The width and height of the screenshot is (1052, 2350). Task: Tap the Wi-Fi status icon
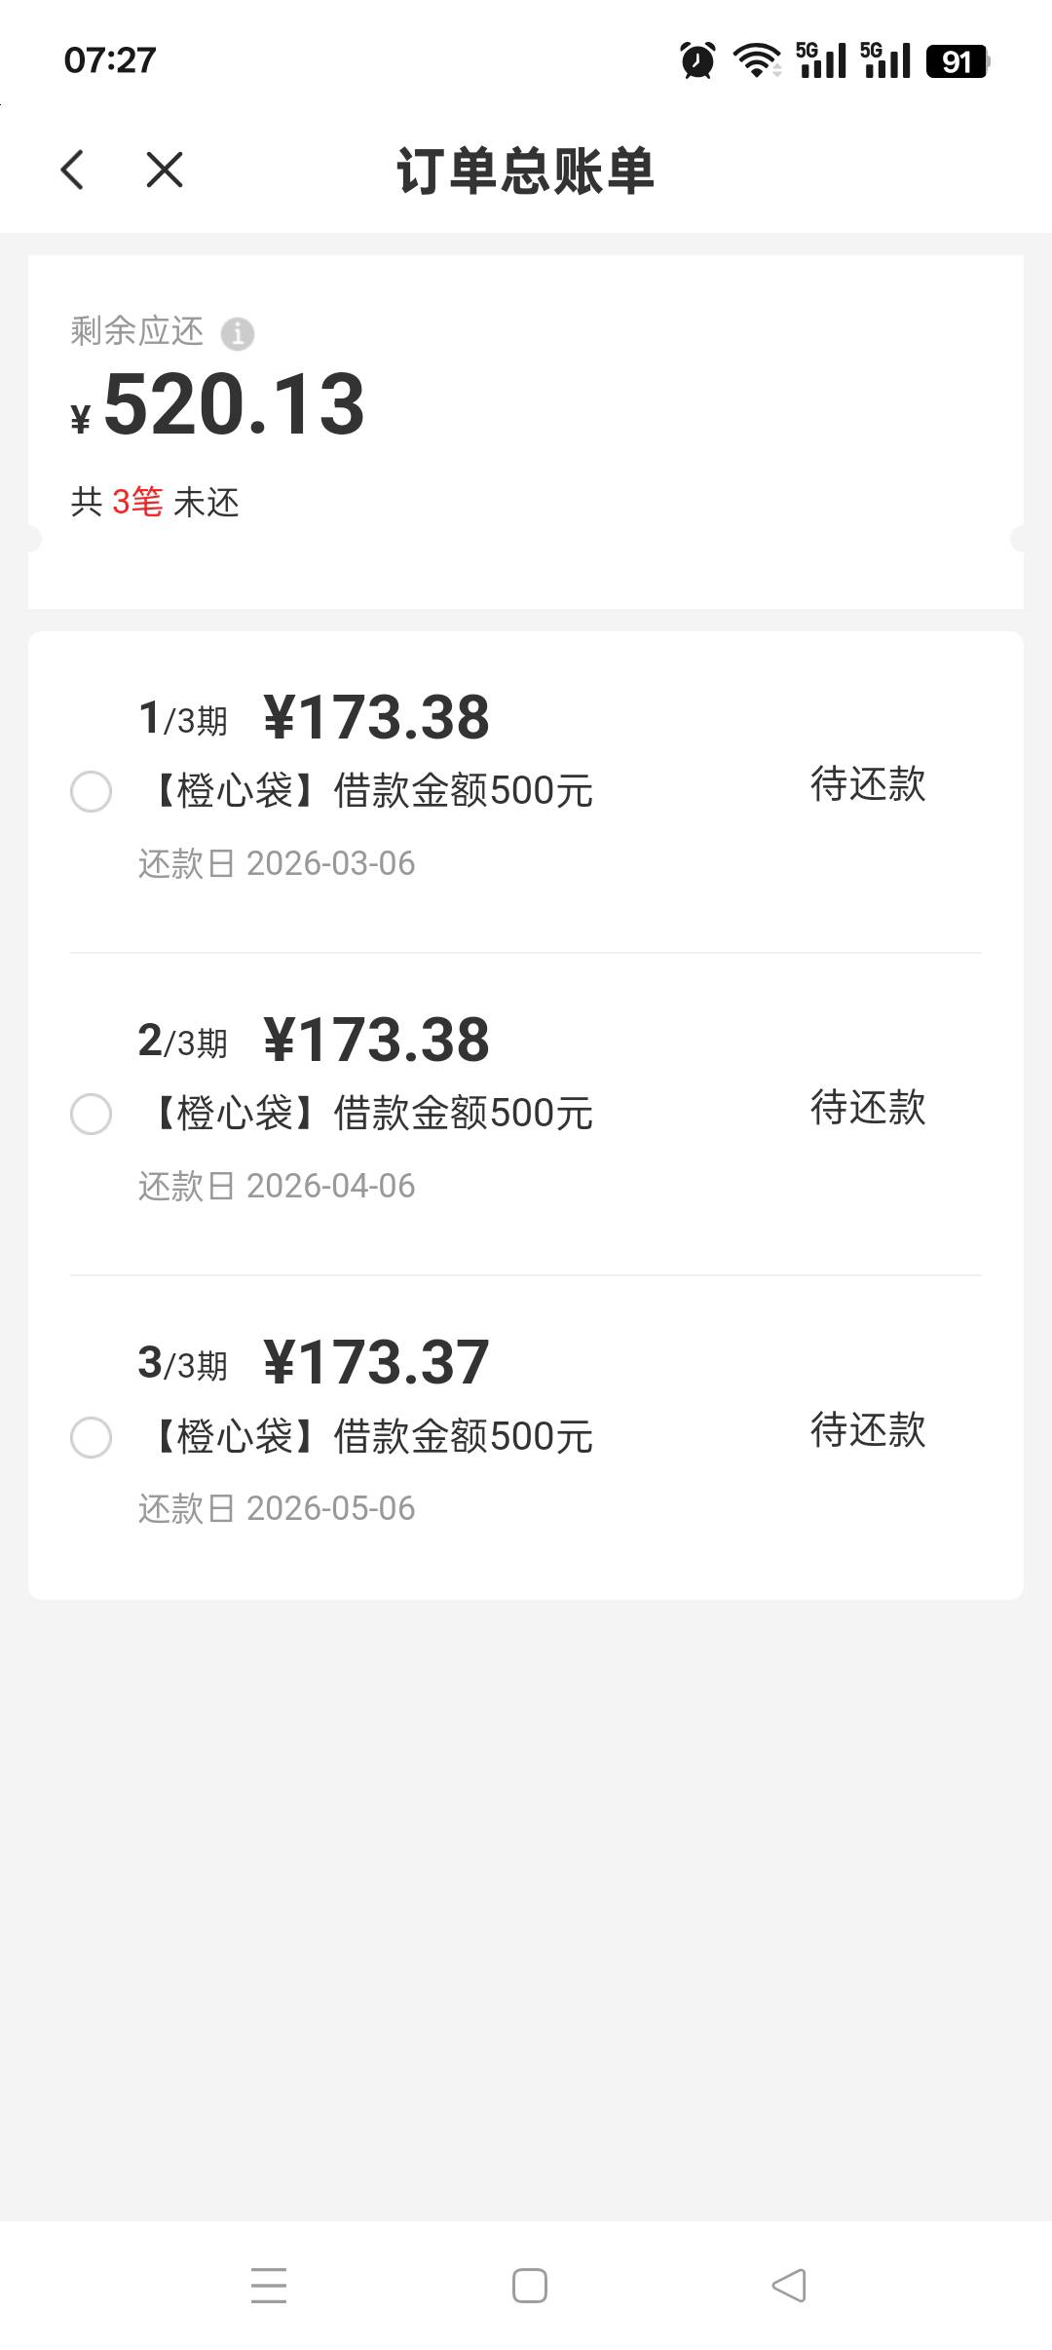coord(756,60)
